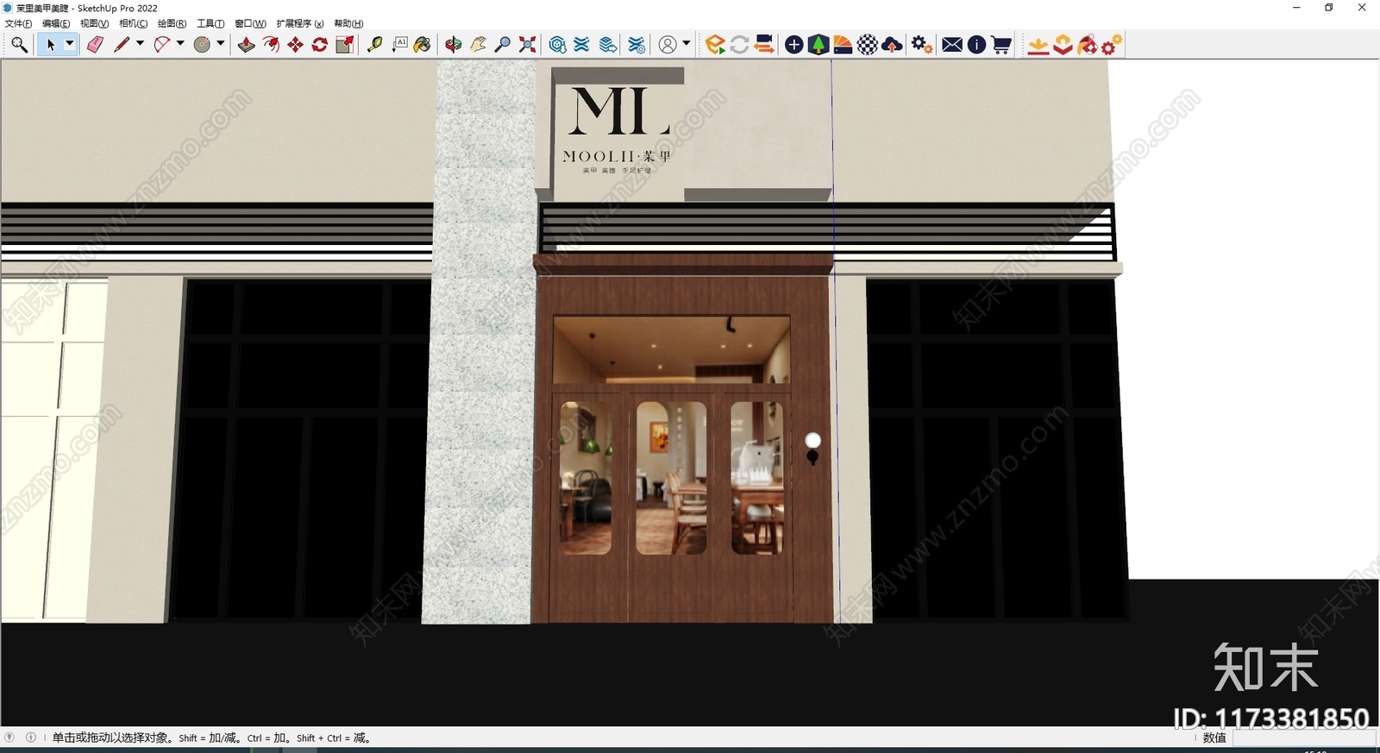This screenshot has width=1380, height=753.
Task: Open the 3D Warehouse icon
Action: [x=557, y=45]
